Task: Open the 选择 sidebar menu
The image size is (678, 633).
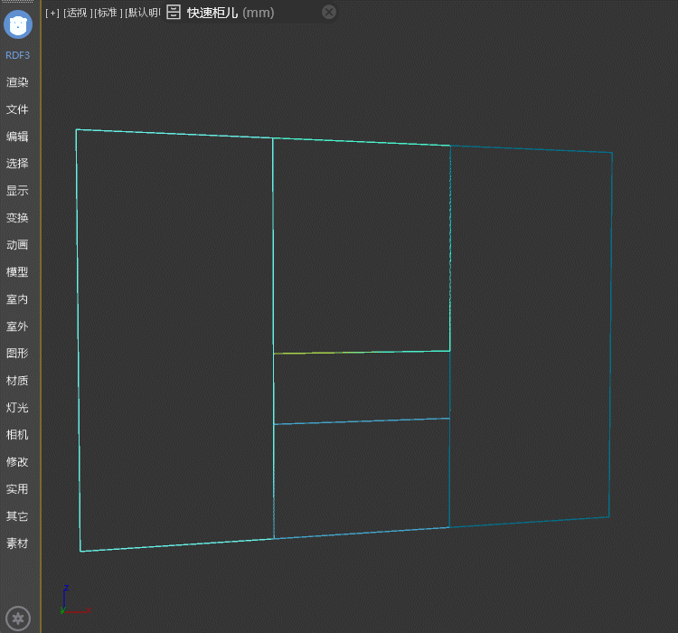Action: [x=18, y=164]
